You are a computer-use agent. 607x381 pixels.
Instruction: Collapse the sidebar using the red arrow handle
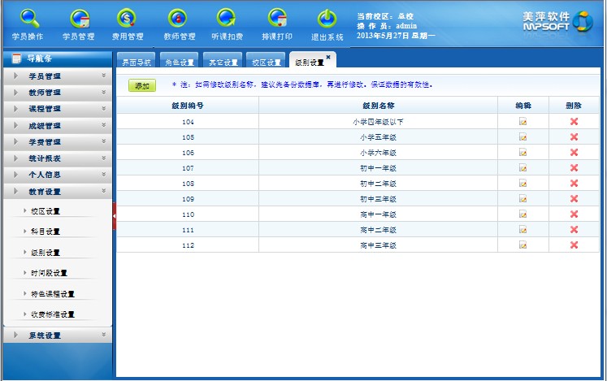coord(115,215)
